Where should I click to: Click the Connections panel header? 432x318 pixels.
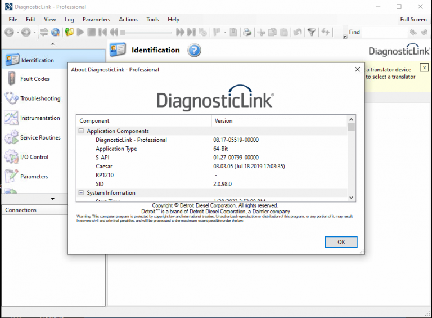coord(34,210)
